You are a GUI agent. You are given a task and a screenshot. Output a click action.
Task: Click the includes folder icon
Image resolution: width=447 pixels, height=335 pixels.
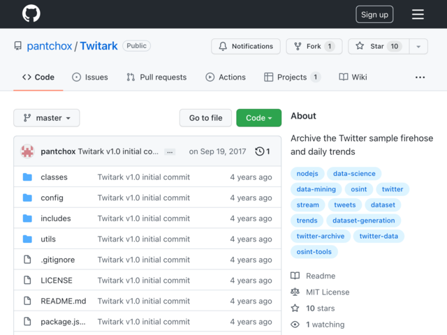click(27, 218)
